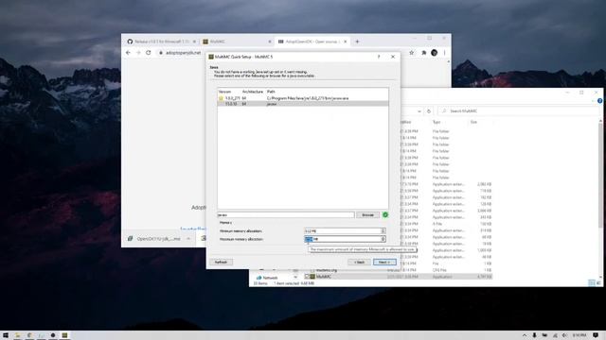
Task: Click the Browse button in MultiMC setup
Action: (367, 214)
